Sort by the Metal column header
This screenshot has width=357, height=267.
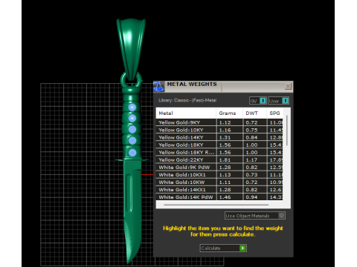click(186, 113)
